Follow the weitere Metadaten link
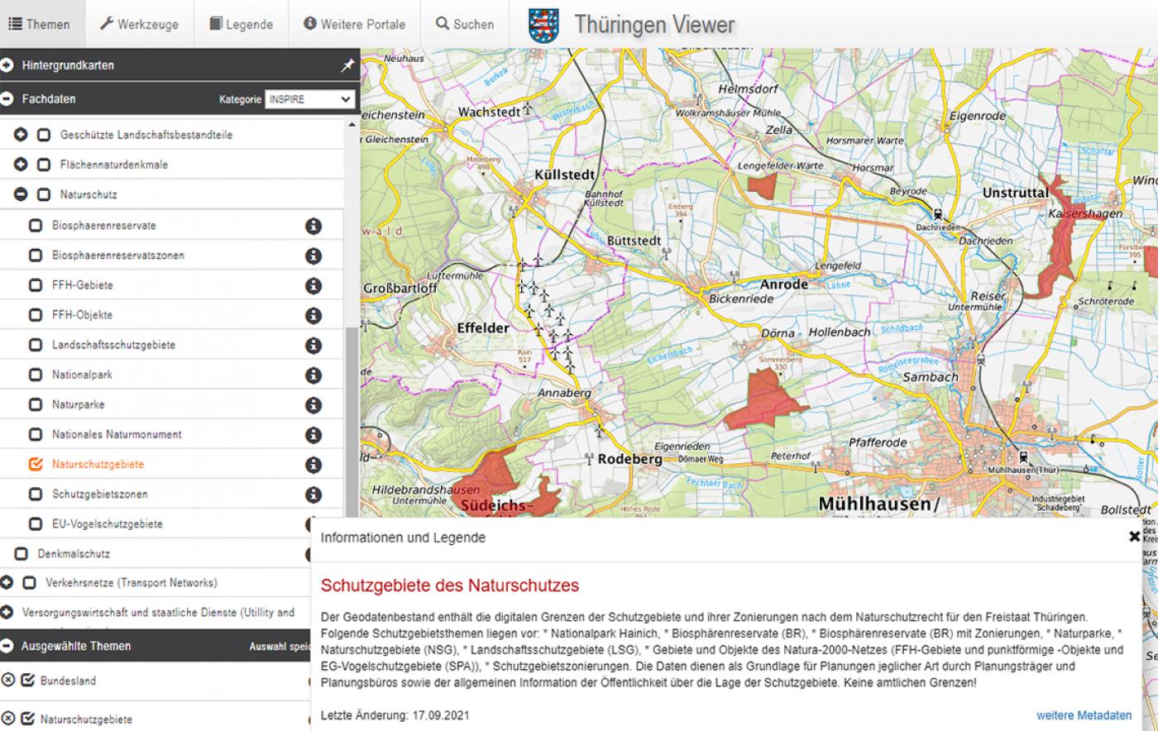Image resolution: width=1158 pixels, height=731 pixels. tap(1084, 715)
